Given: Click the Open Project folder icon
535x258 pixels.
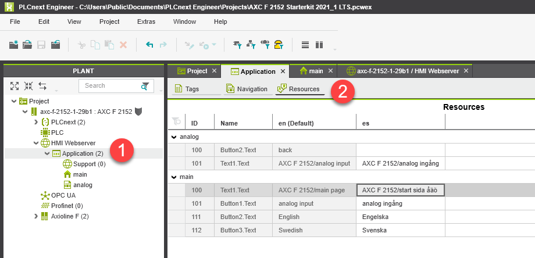Looking at the screenshot, I should pos(27,45).
